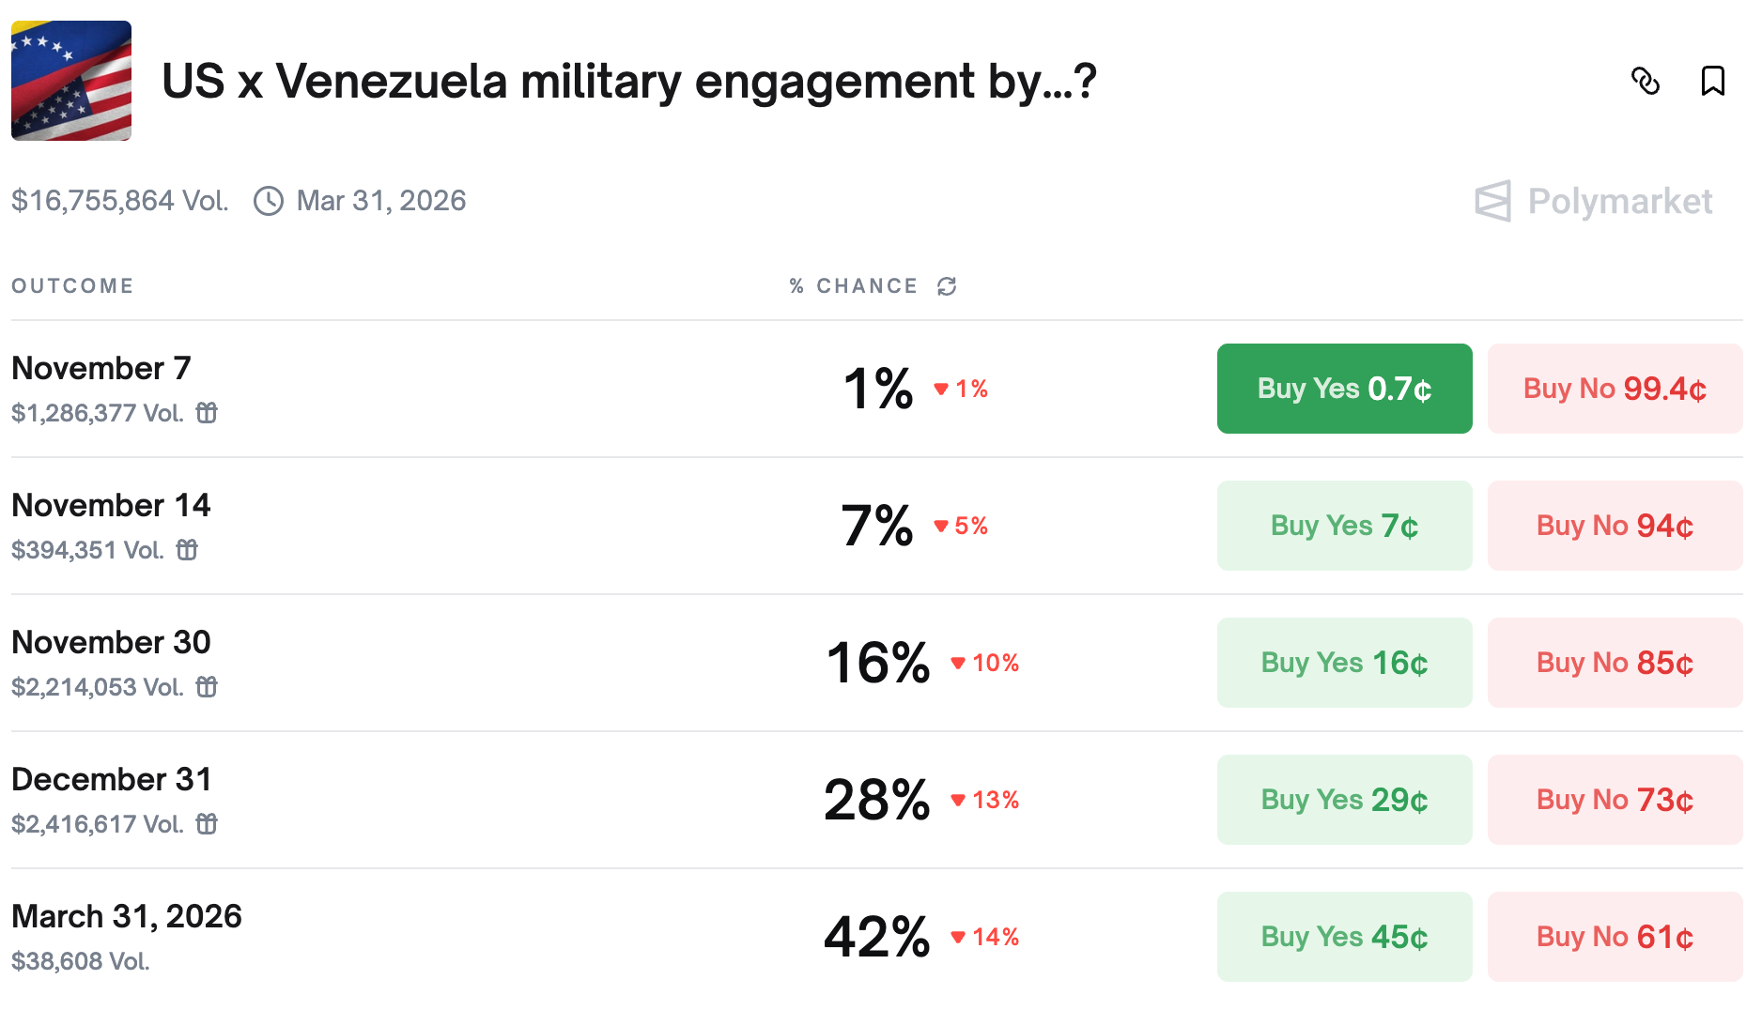Click Buy No 94¢ for November 14
The height and width of the screenshot is (1010, 1762).
click(1615, 526)
